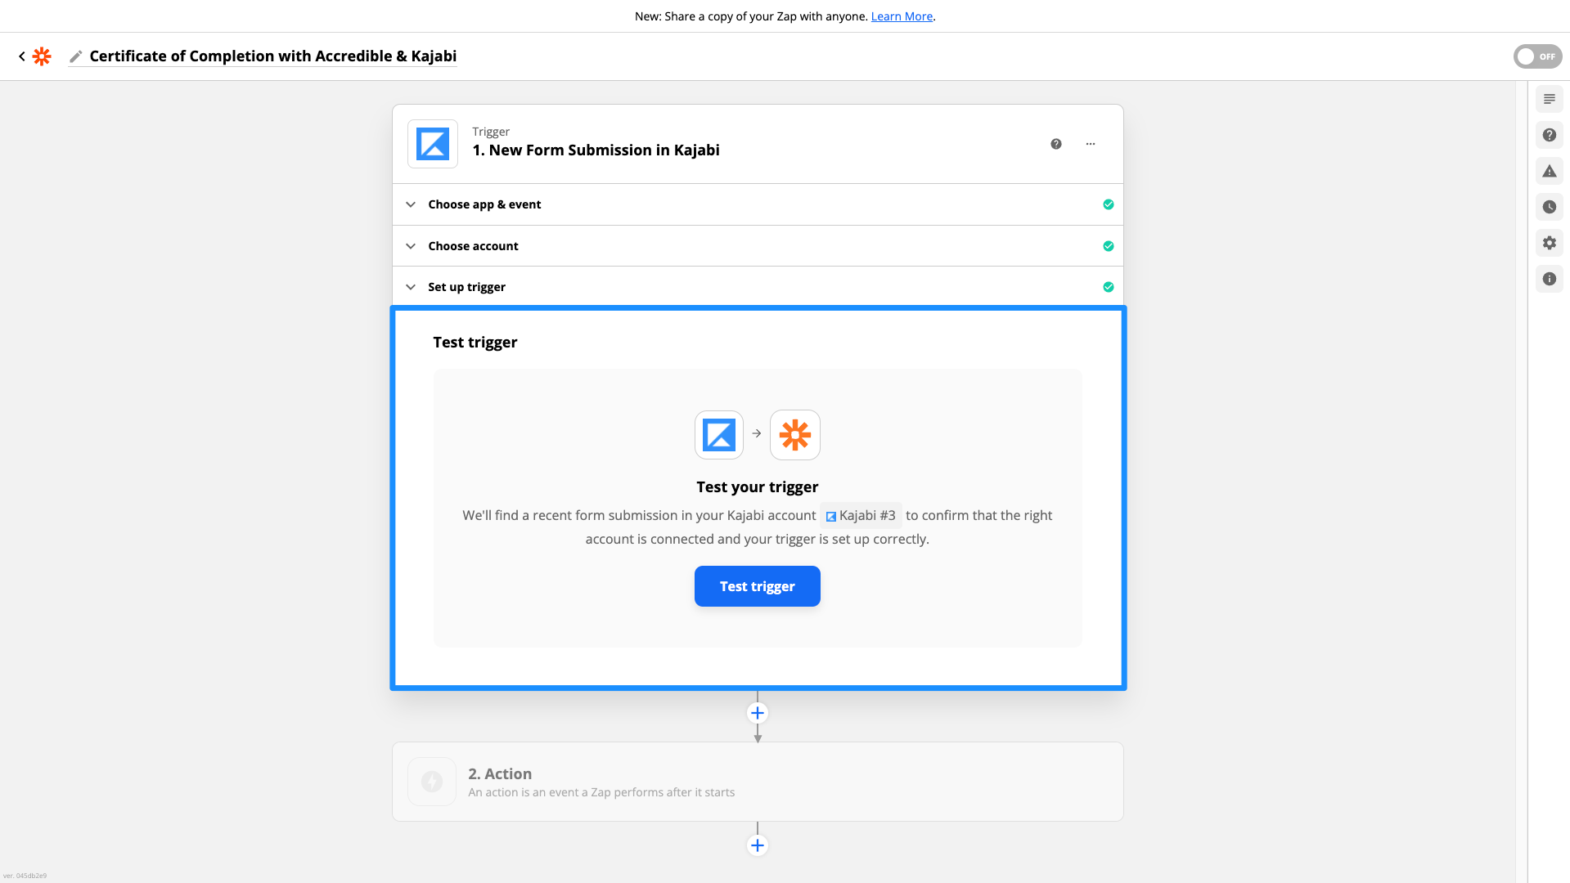Expand the Choose account section
Viewport: 1570px width, 883px height.
(x=758, y=246)
